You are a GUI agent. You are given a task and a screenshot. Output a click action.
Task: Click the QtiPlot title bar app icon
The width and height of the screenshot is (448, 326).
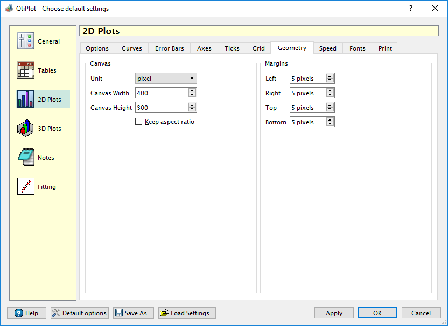click(x=9, y=9)
